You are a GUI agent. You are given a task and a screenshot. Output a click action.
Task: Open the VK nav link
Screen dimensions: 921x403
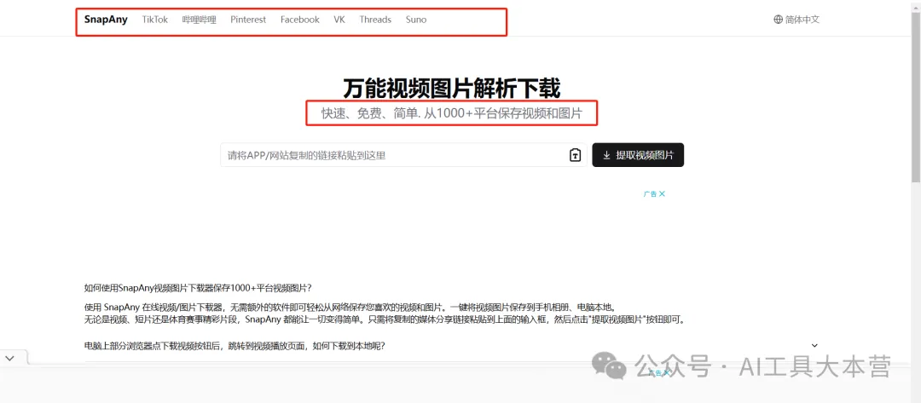pyautogui.click(x=339, y=20)
